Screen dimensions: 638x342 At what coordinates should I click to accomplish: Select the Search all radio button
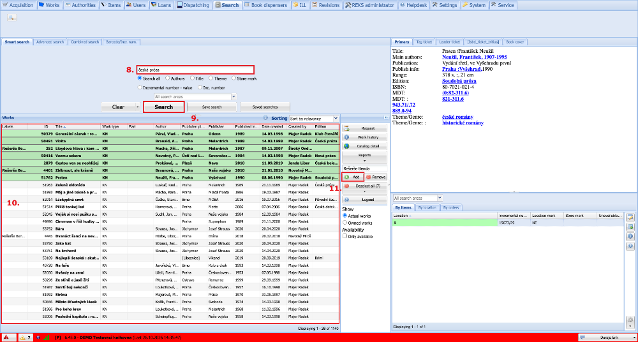click(x=140, y=78)
